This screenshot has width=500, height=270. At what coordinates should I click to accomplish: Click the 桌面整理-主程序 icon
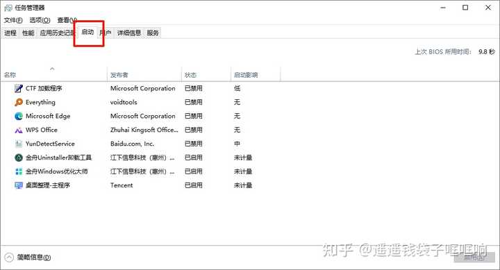19,185
